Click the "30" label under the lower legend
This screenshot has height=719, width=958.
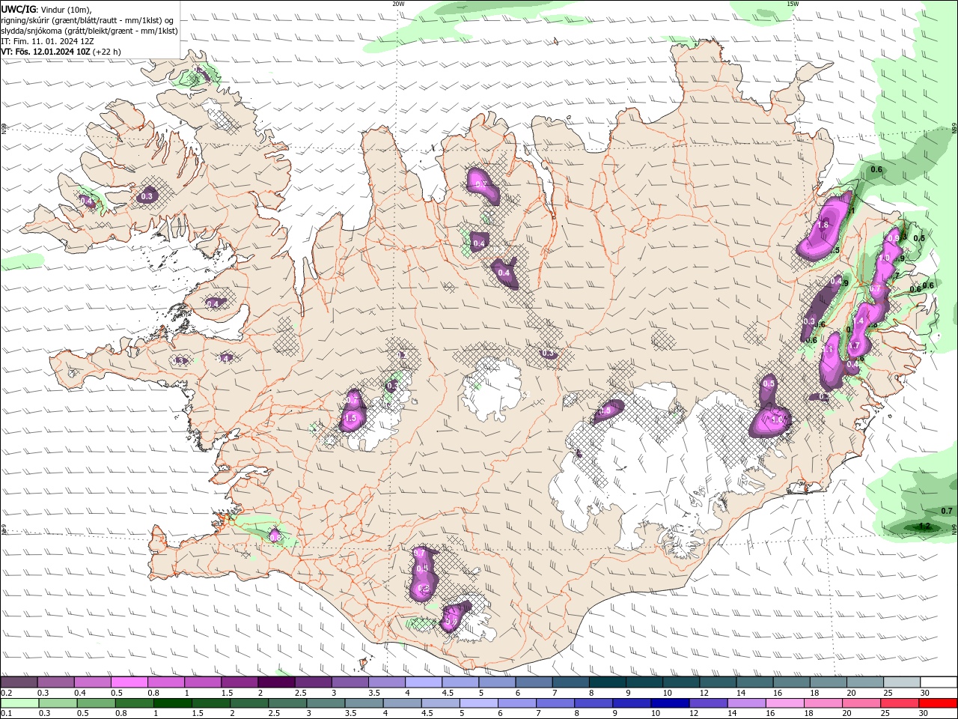[x=925, y=714]
